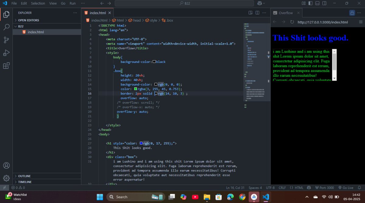The image size is (365, 203).
Task: Open editor more actions ellipsis
Action: click(265, 13)
